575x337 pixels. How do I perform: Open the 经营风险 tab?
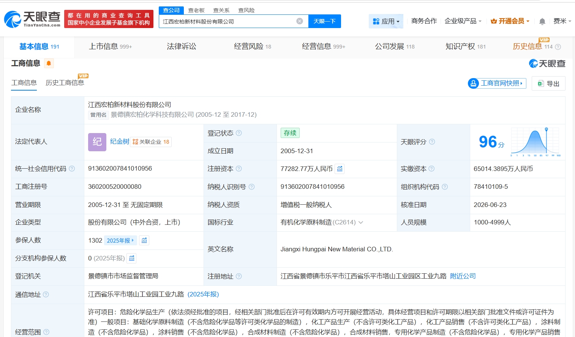253,47
